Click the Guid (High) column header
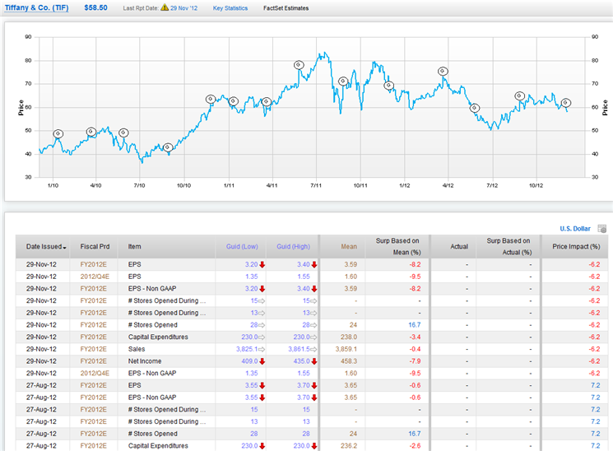613x451 pixels. [x=293, y=247]
